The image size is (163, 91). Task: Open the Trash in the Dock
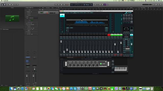pyautogui.click(x=152, y=88)
